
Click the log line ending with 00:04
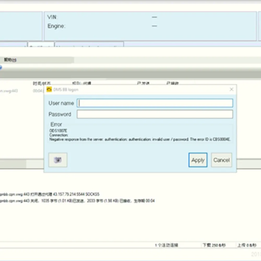click(77, 201)
